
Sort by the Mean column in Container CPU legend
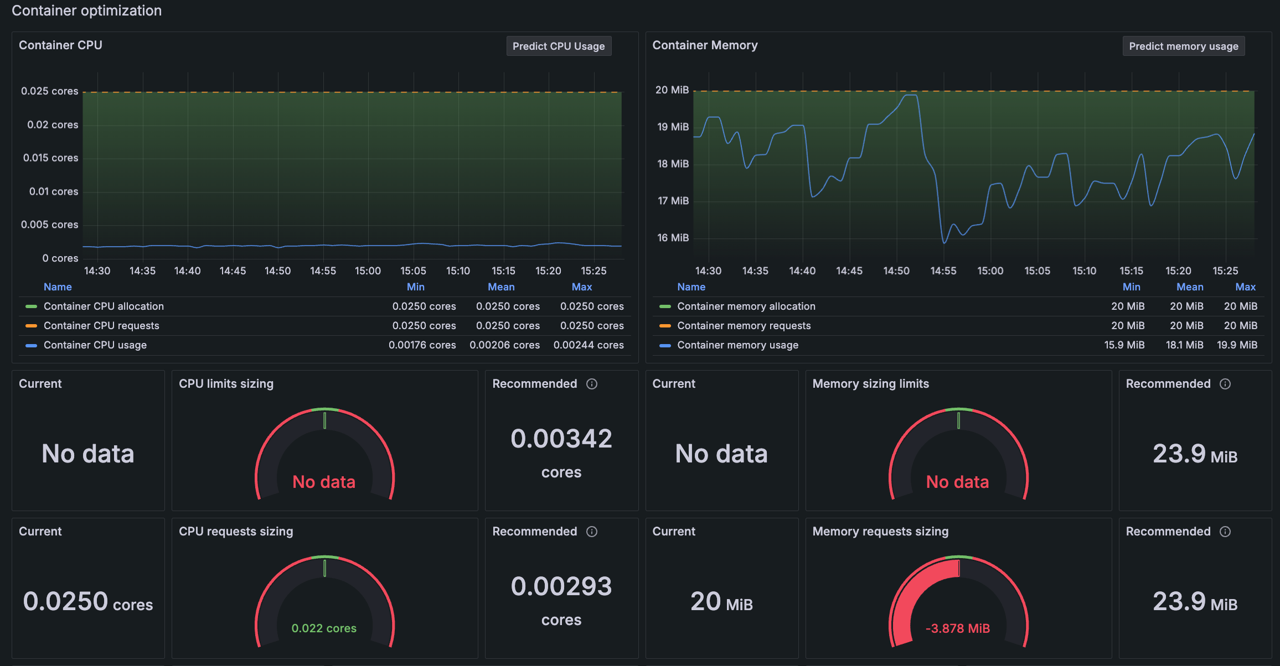click(x=500, y=287)
